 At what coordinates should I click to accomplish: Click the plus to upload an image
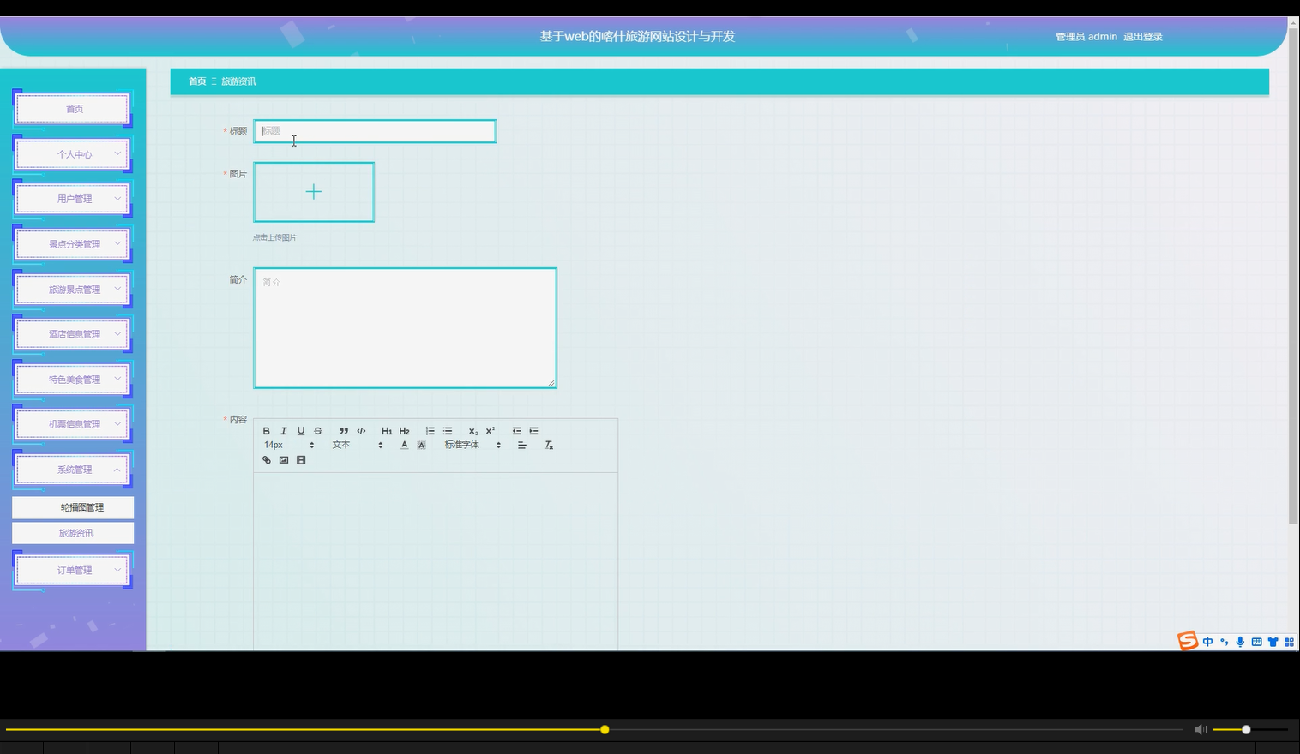coord(314,192)
